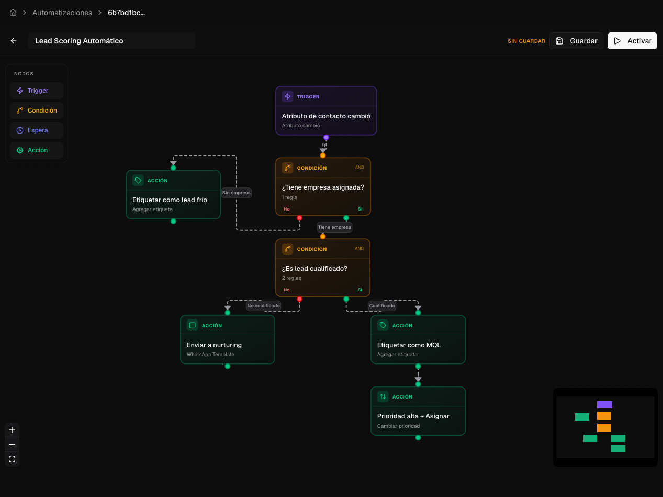
Task: Open the home breadcrumb icon
Action: (x=13, y=12)
